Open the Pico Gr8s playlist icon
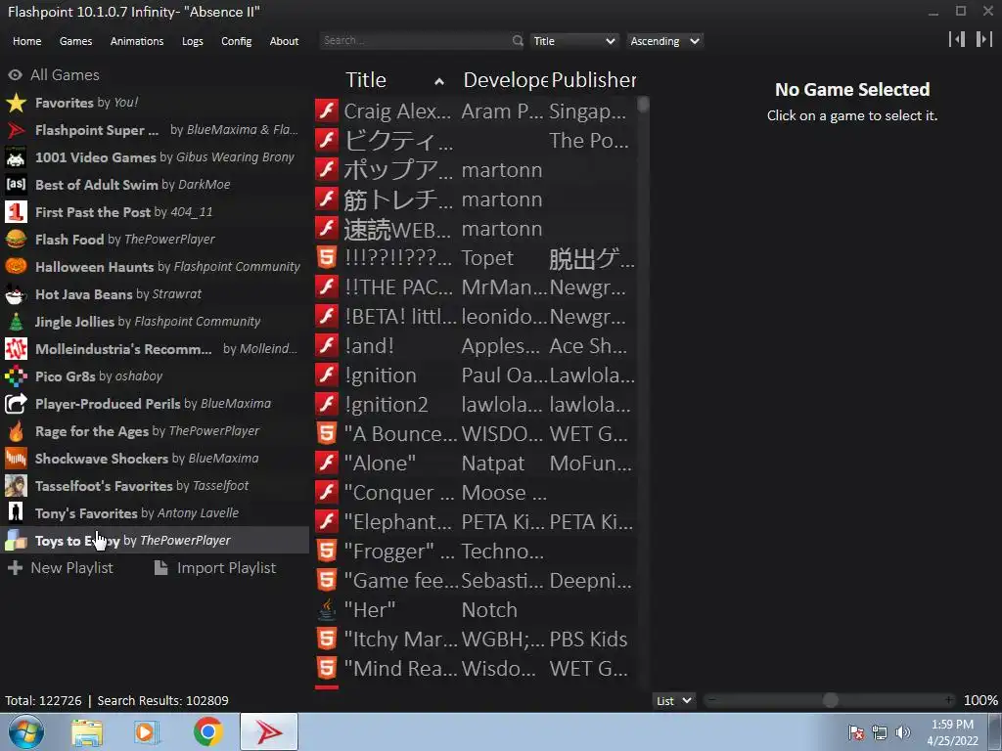The width and height of the screenshot is (1002, 751). (x=16, y=376)
